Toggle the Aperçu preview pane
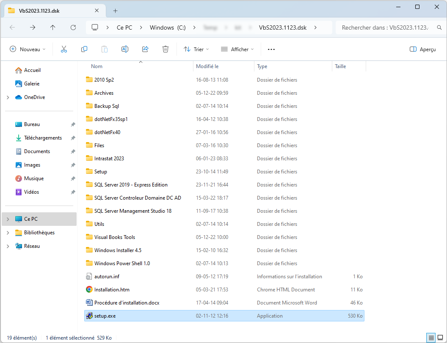This screenshot has height=343, width=447. (x=422, y=49)
